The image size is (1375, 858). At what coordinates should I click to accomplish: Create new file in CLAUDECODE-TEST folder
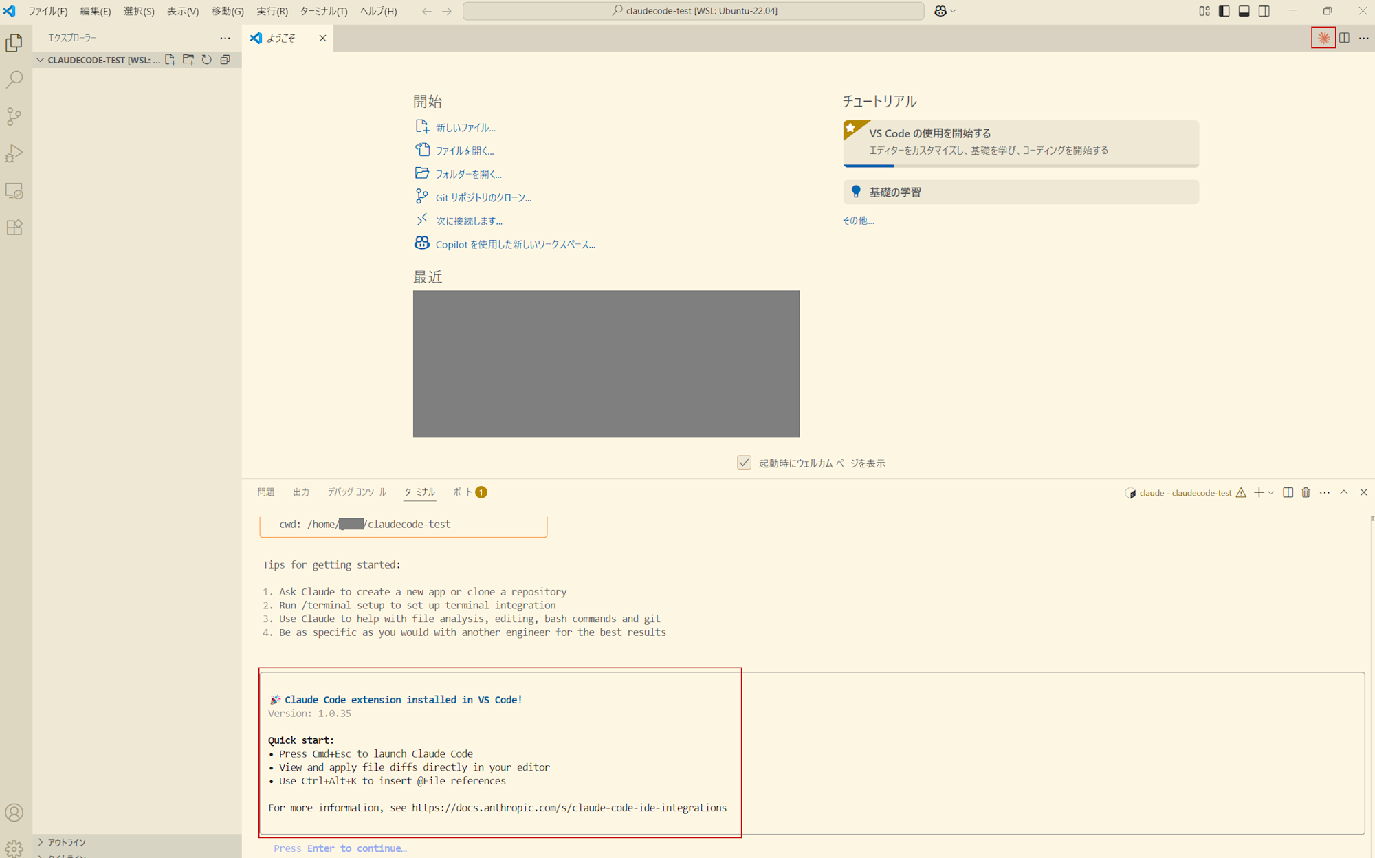click(x=170, y=60)
